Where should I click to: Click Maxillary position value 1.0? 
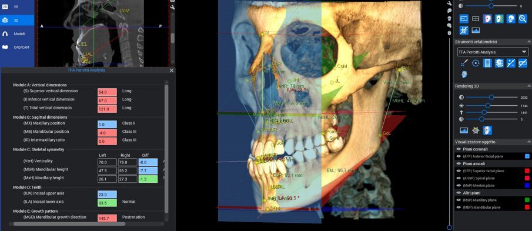click(x=107, y=124)
